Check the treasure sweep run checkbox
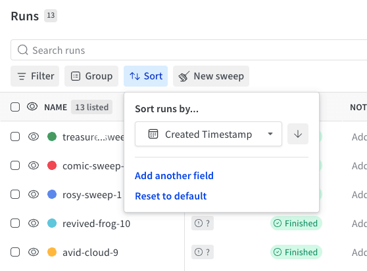 click(15, 136)
